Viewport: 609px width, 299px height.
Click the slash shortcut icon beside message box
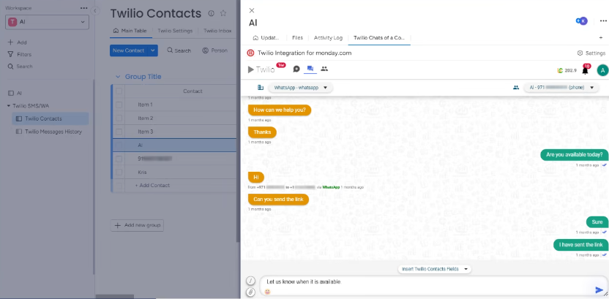[251, 281]
